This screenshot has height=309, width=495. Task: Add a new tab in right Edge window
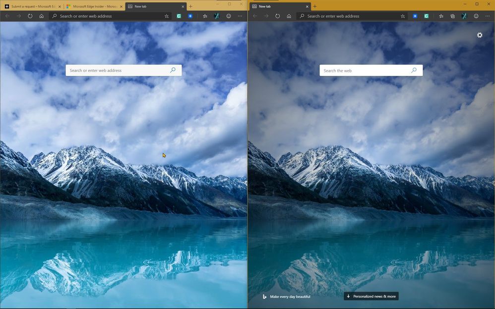point(315,6)
